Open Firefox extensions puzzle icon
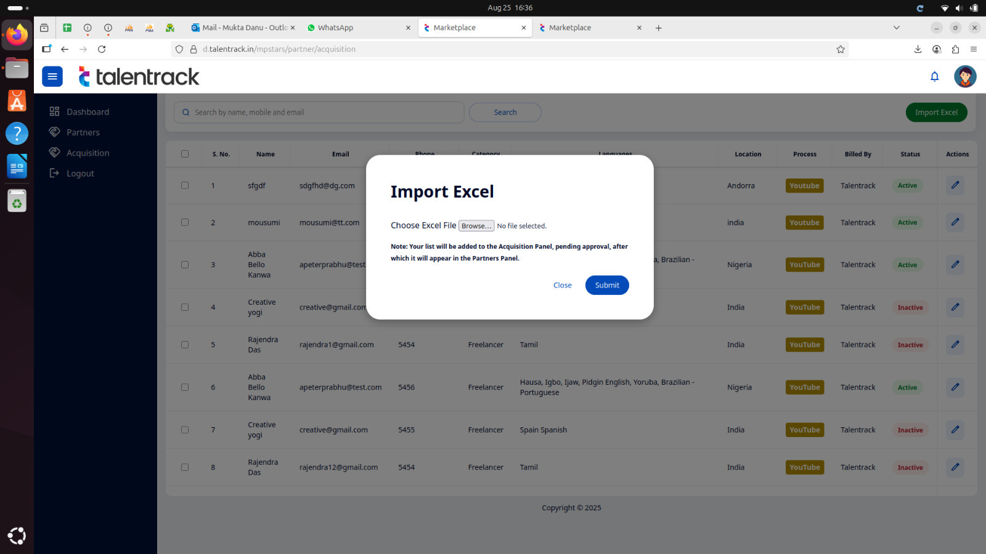 coord(955,49)
